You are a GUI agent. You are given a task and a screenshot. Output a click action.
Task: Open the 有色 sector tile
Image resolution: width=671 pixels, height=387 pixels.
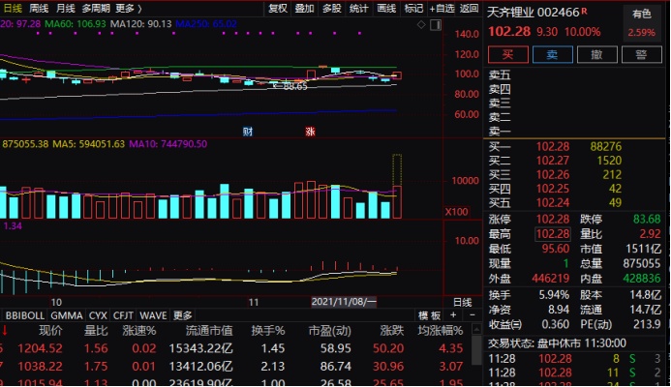click(x=642, y=23)
